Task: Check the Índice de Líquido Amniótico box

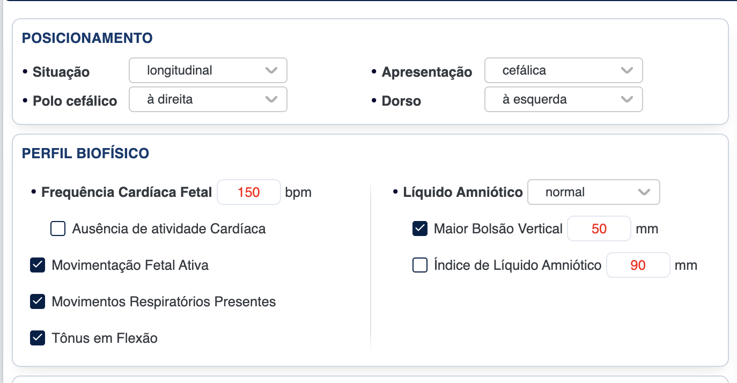Action: tap(419, 265)
